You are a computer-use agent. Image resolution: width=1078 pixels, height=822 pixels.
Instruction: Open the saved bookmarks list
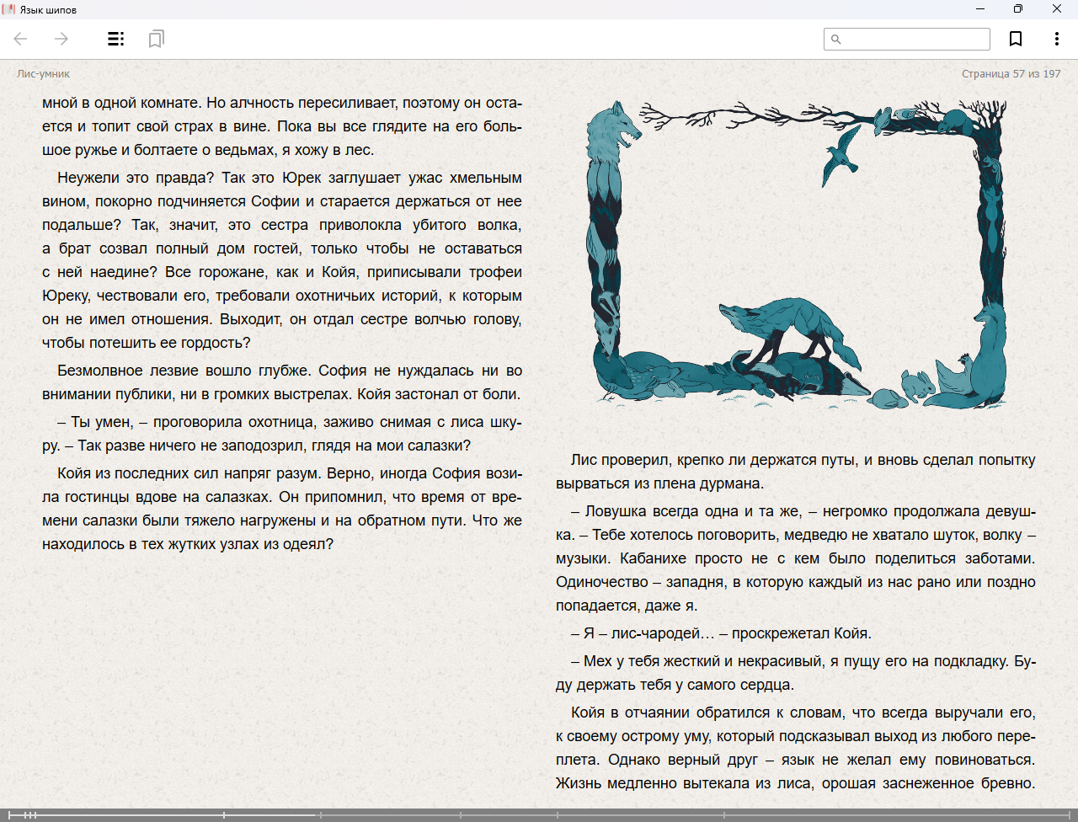tap(156, 39)
